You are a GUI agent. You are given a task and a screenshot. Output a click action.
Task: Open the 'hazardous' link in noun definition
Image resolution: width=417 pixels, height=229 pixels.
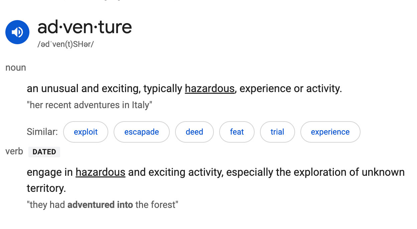[210, 89]
